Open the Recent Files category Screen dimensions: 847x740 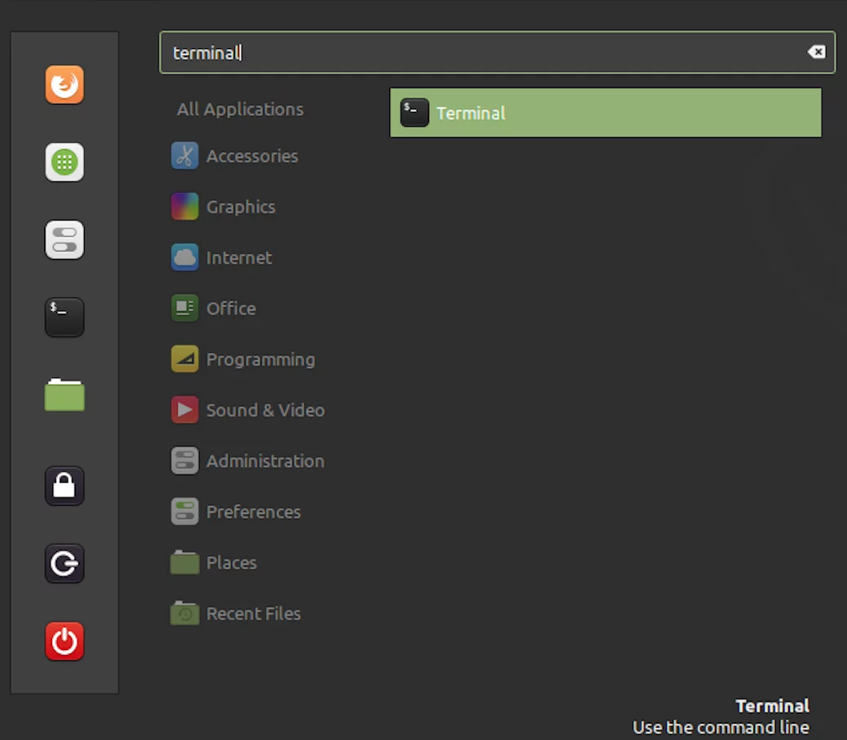pos(236,613)
